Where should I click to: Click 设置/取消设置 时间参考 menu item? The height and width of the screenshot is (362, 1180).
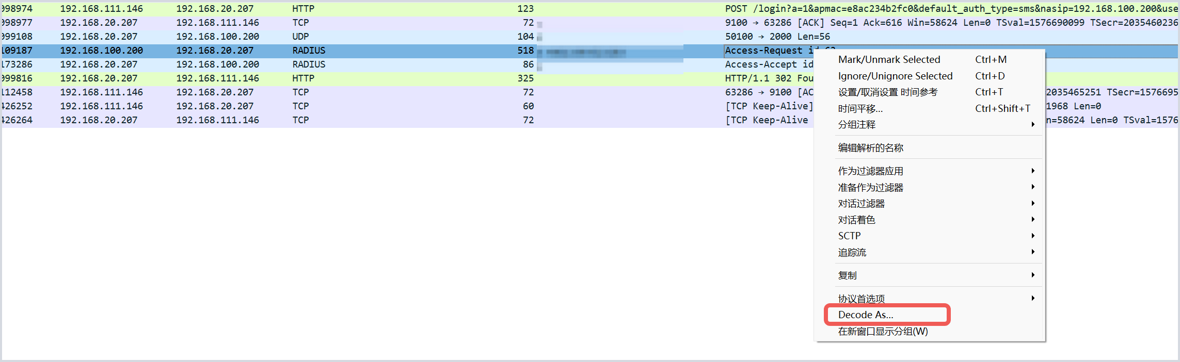(x=929, y=92)
